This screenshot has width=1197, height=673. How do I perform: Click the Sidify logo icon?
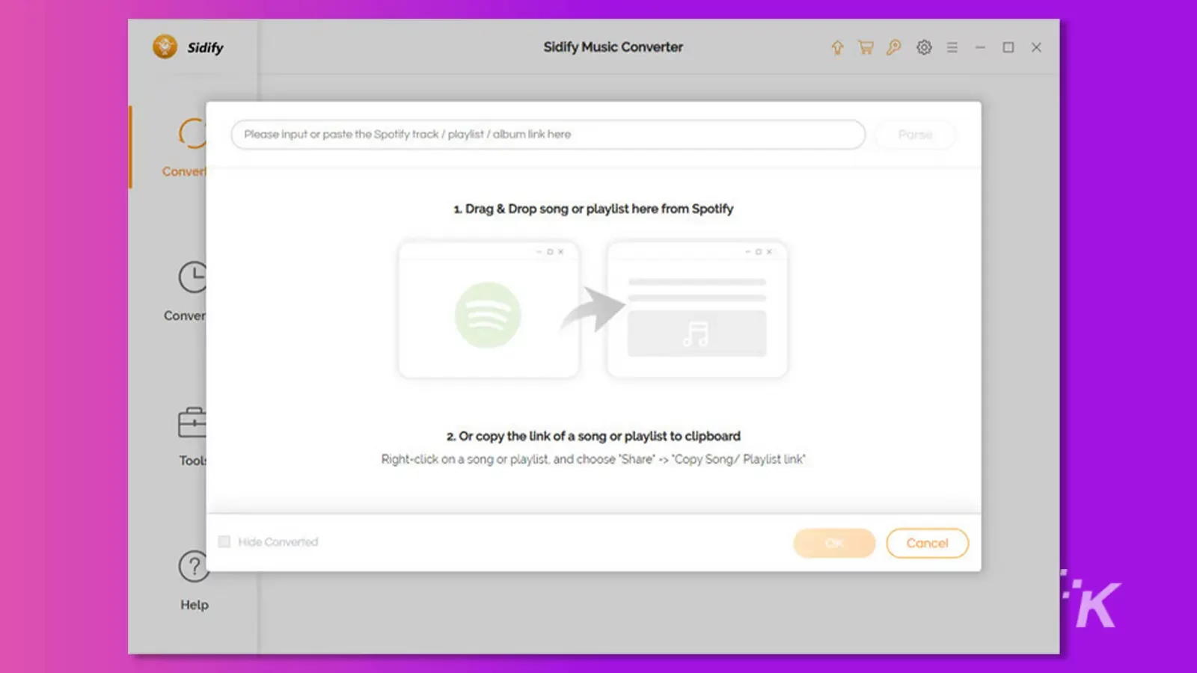(x=165, y=46)
